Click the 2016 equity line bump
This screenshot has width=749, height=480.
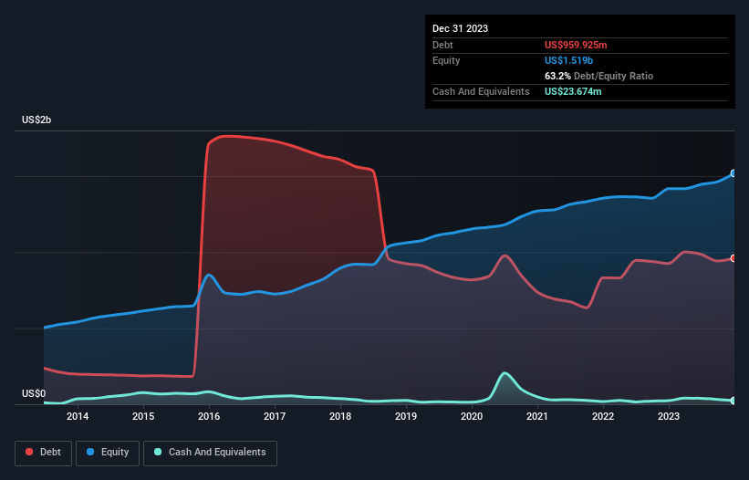pos(209,275)
